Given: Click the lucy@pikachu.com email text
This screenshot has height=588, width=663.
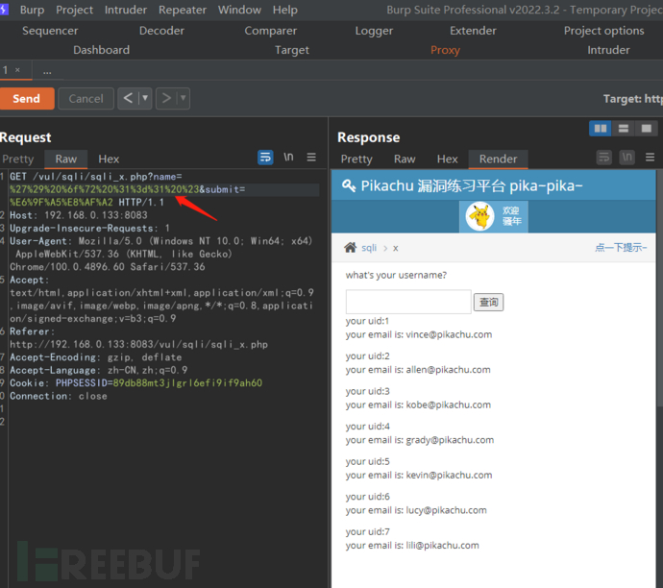Looking at the screenshot, I should (447, 510).
